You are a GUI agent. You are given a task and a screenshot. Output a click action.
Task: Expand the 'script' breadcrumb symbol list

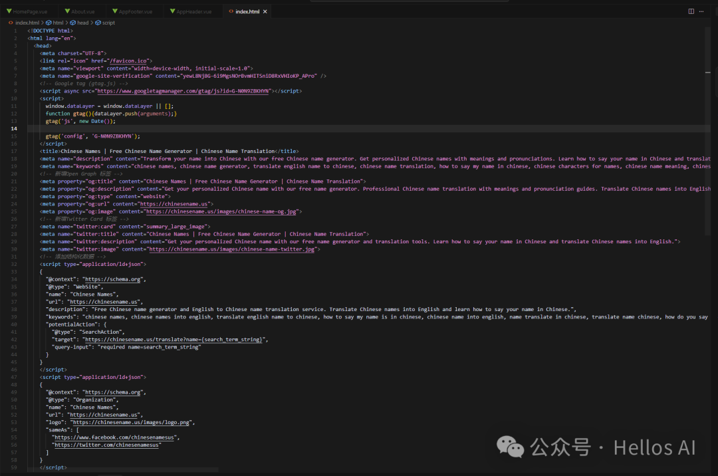(x=108, y=23)
